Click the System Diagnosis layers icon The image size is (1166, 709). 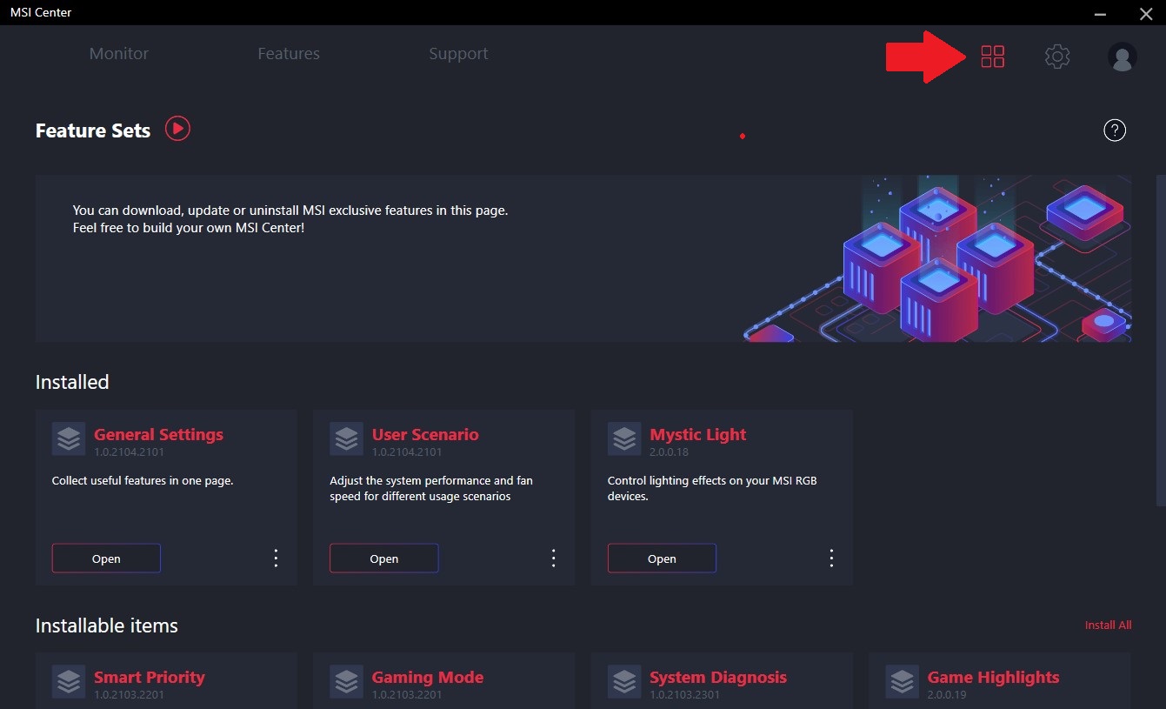coord(624,681)
